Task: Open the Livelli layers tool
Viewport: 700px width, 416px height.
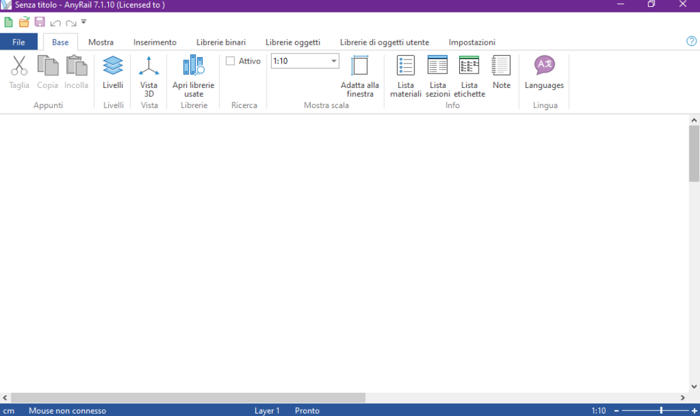Action: click(x=113, y=72)
